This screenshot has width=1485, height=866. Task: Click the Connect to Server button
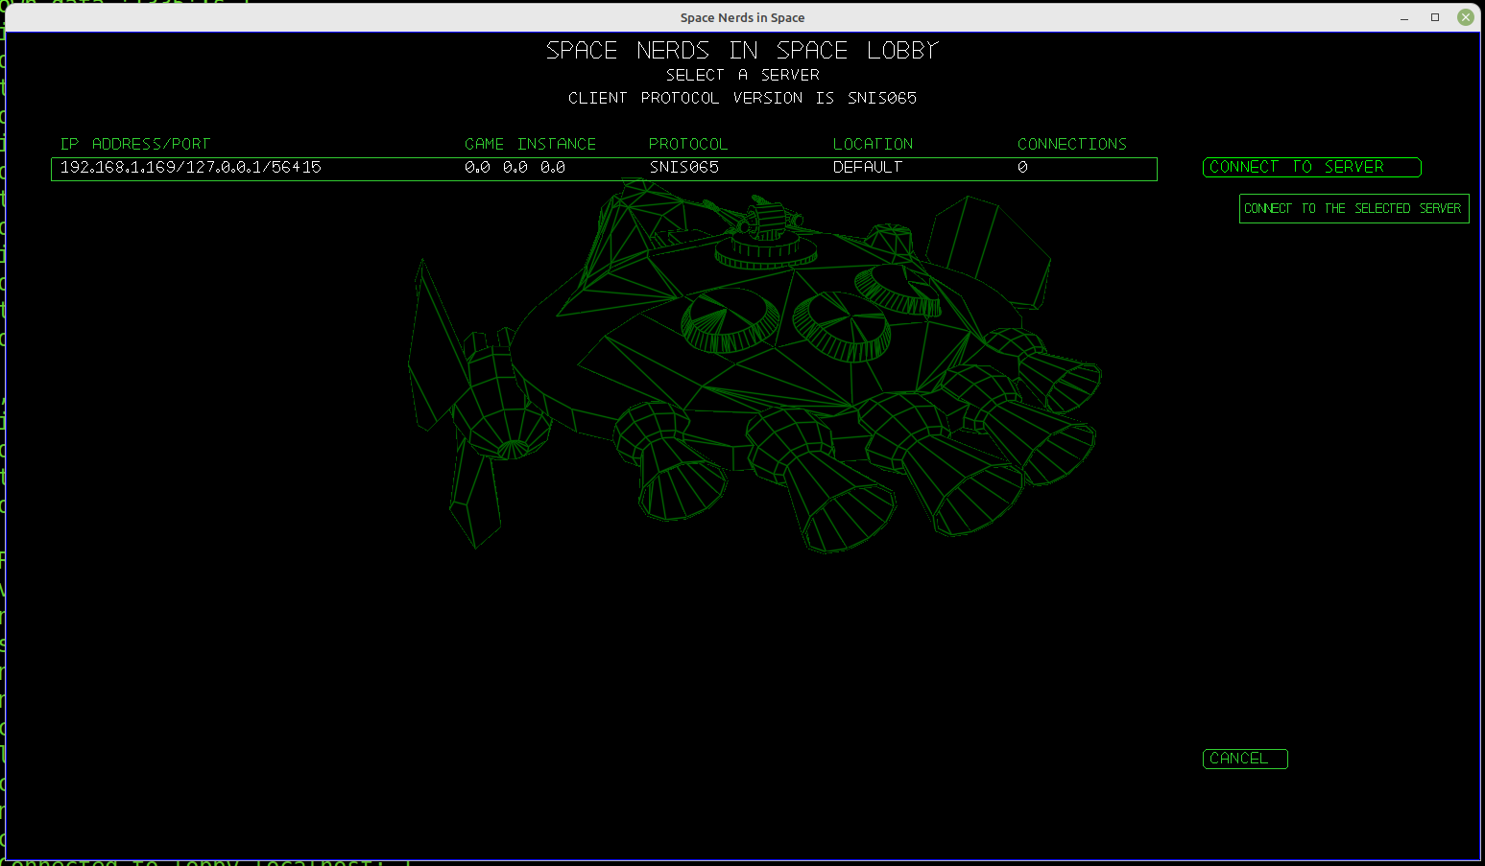tap(1311, 167)
